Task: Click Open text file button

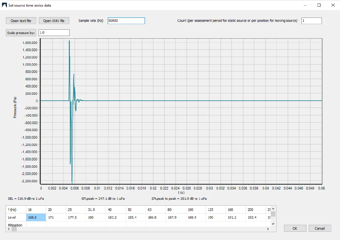Action: 21,21
